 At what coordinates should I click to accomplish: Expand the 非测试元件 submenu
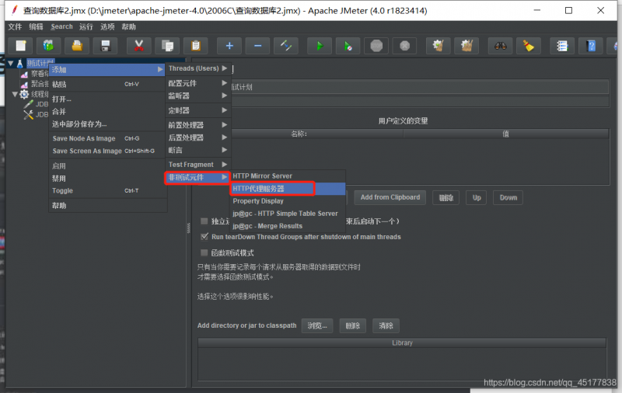pos(197,178)
